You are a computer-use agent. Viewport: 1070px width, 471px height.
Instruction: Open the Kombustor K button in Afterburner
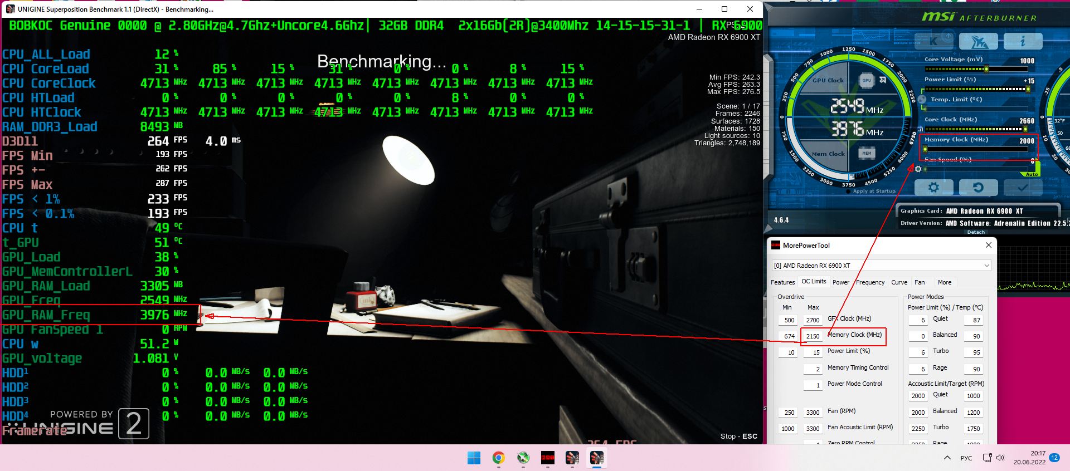coord(933,41)
